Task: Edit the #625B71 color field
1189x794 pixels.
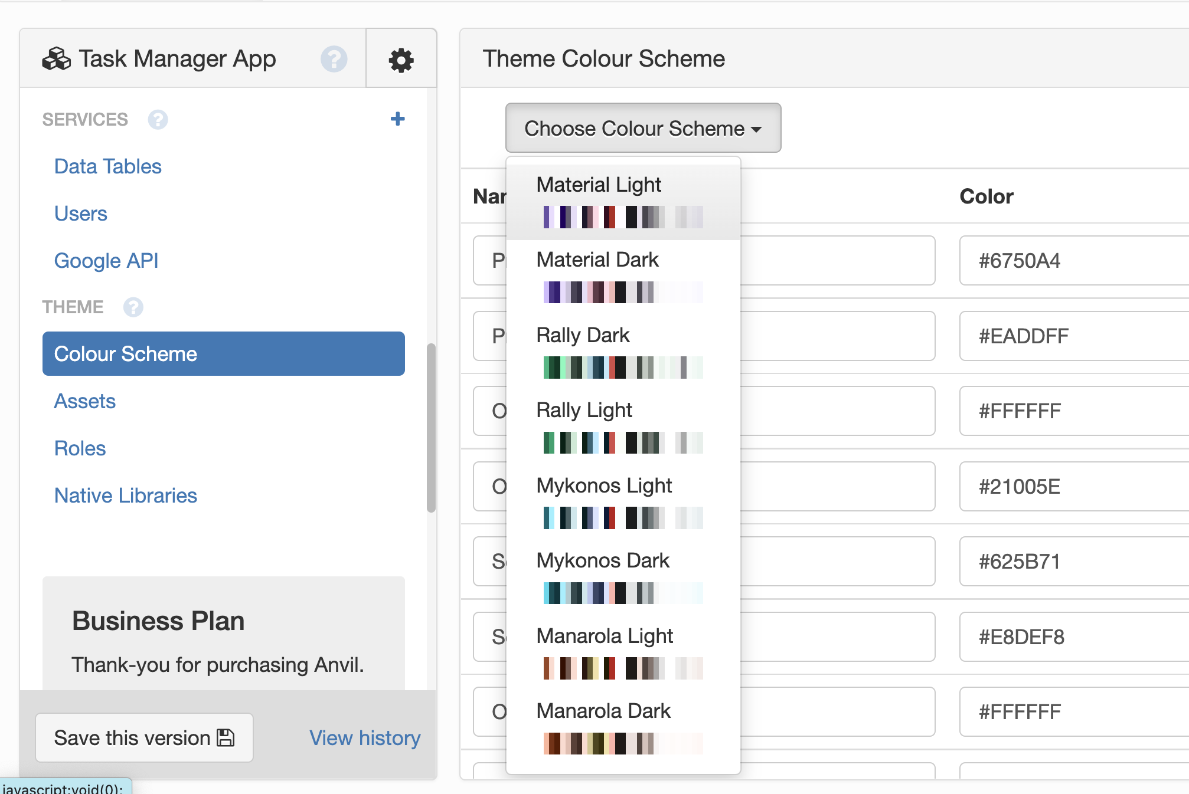Action: tap(1074, 562)
